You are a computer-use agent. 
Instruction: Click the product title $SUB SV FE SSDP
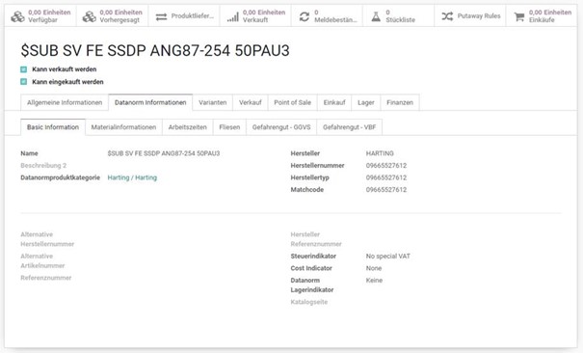(155, 50)
